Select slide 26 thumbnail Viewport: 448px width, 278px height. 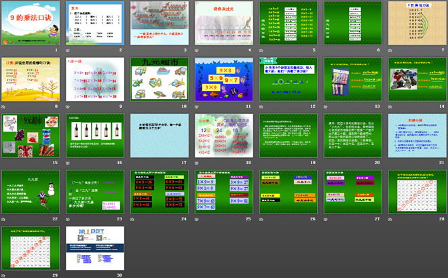(288, 192)
